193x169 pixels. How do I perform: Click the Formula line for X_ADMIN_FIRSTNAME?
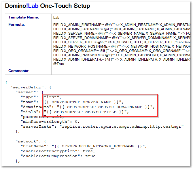pos(122,25)
